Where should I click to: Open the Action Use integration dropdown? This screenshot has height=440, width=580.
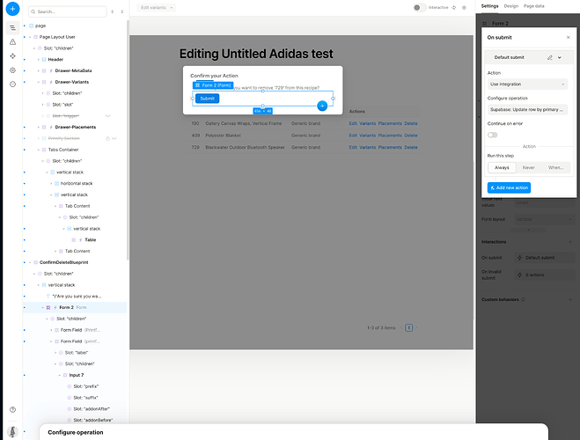527,84
